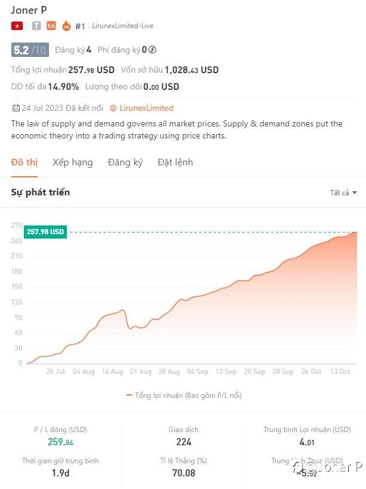Image resolution: width=366 pixels, height=489 pixels.
Task: Click the dropdown arrow next to Tất cả
Action: [x=355, y=193]
